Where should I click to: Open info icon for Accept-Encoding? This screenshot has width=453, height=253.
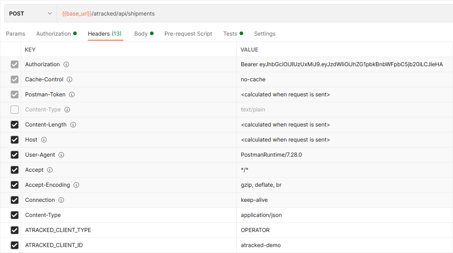tap(76, 185)
